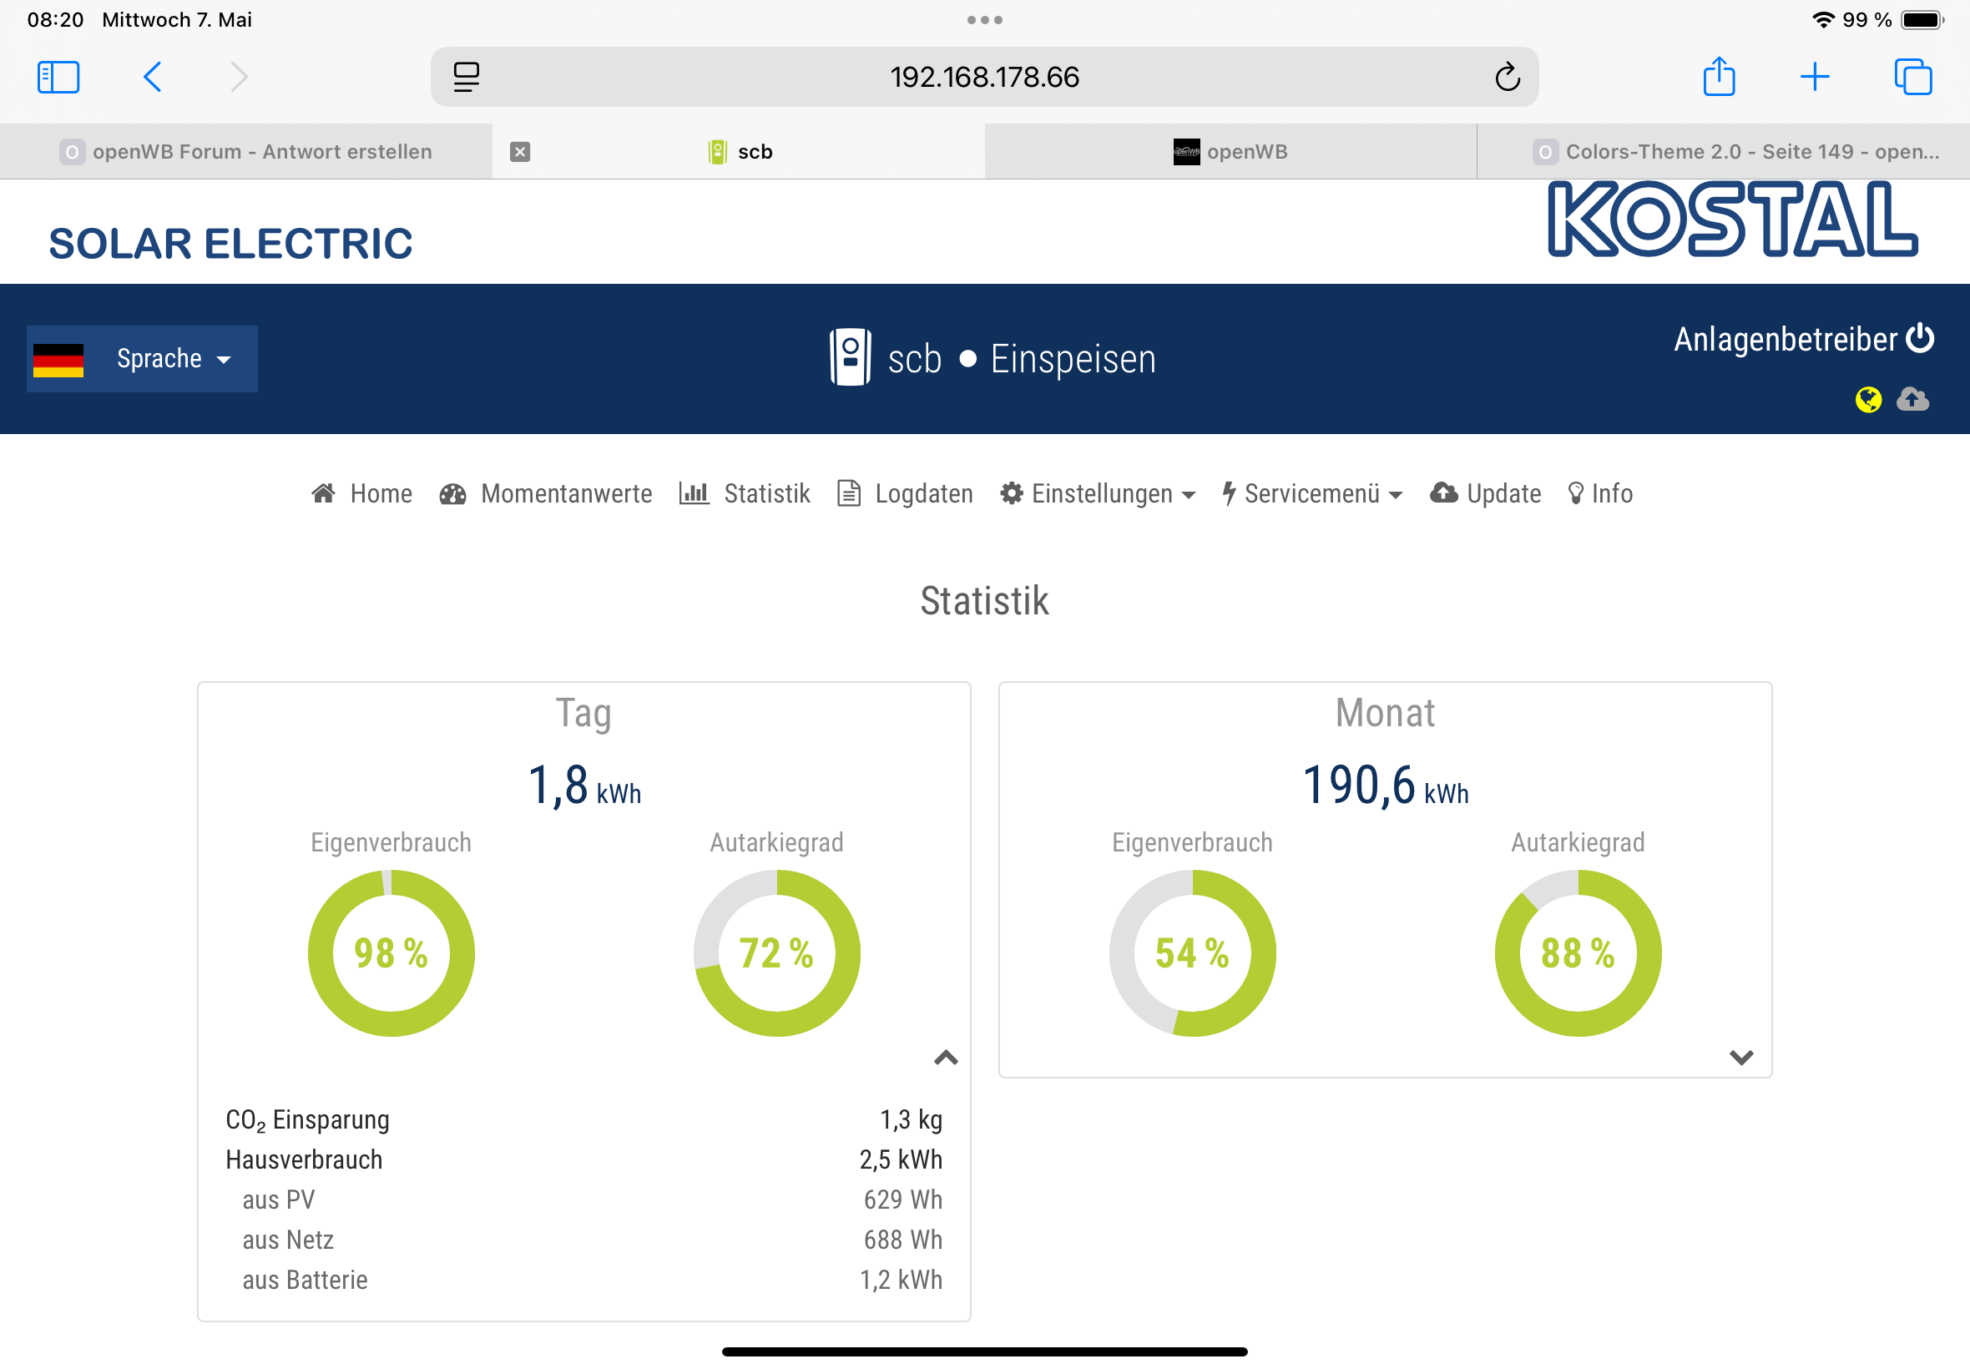Close the scb browser tab

coord(520,152)
